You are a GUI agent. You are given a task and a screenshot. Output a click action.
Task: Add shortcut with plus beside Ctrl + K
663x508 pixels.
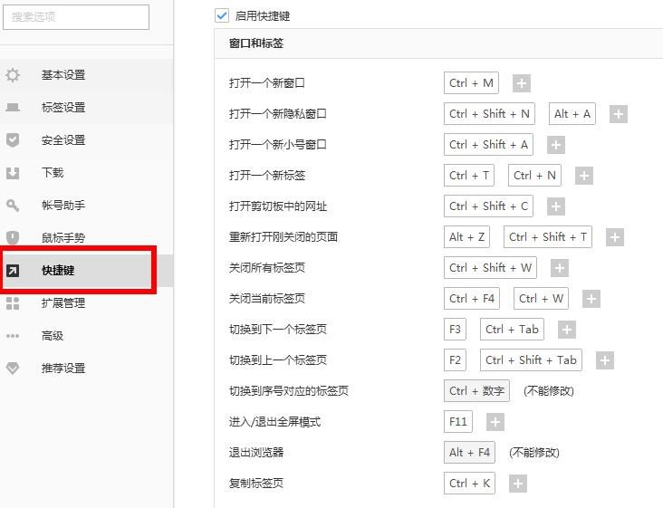(x=517, y=484)
